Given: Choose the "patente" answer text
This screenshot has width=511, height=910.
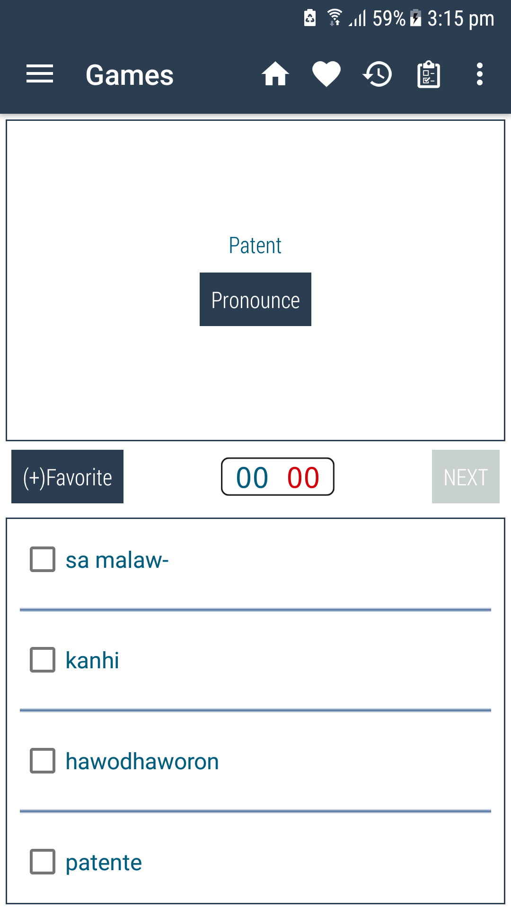Looking at the screenshot, I should coord(104,863).
